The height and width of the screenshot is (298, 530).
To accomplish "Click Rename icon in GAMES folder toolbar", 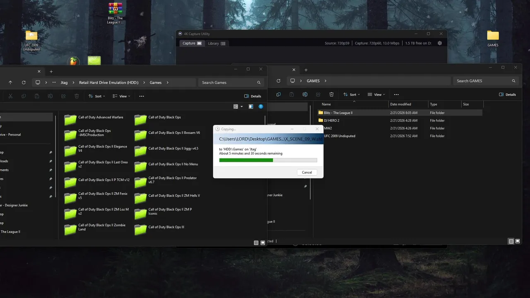I will pos(305,94).
